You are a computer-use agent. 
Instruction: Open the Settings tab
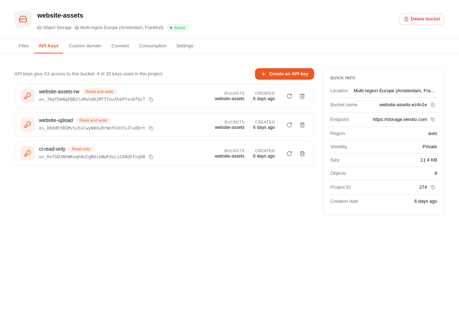(x=185, y=46)
